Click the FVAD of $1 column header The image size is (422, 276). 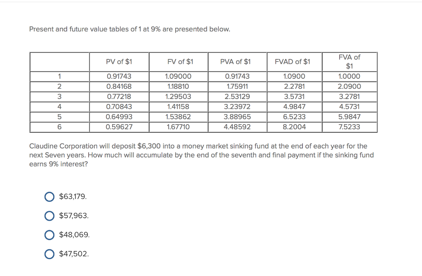(x=294, y=62)
